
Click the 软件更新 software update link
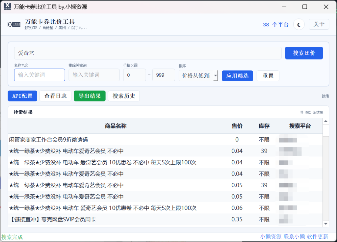point(318,237)
